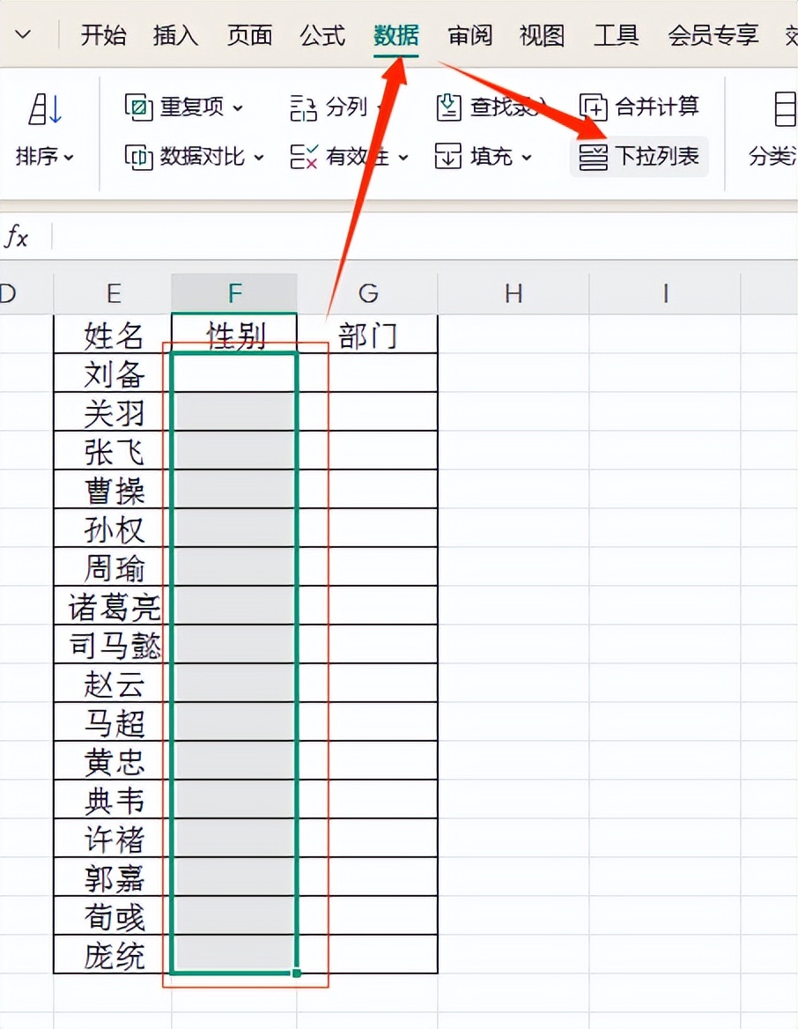
Task: Click the fill handle of the selection
Action: click(x=297, y=973)
